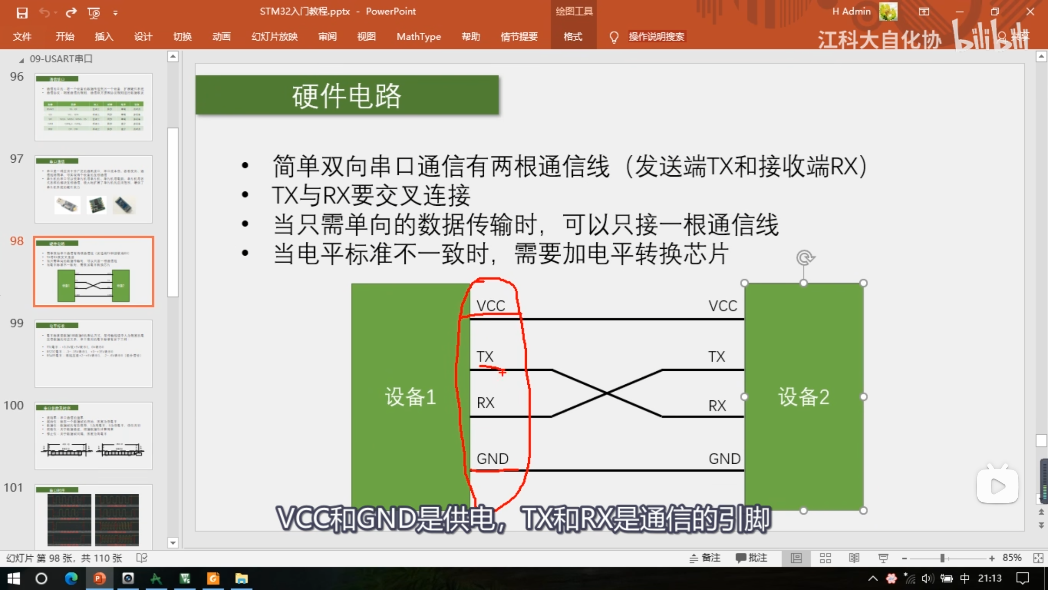
Task: Open Customize Quick Access Toolbar dropdown
Action: 115,13
